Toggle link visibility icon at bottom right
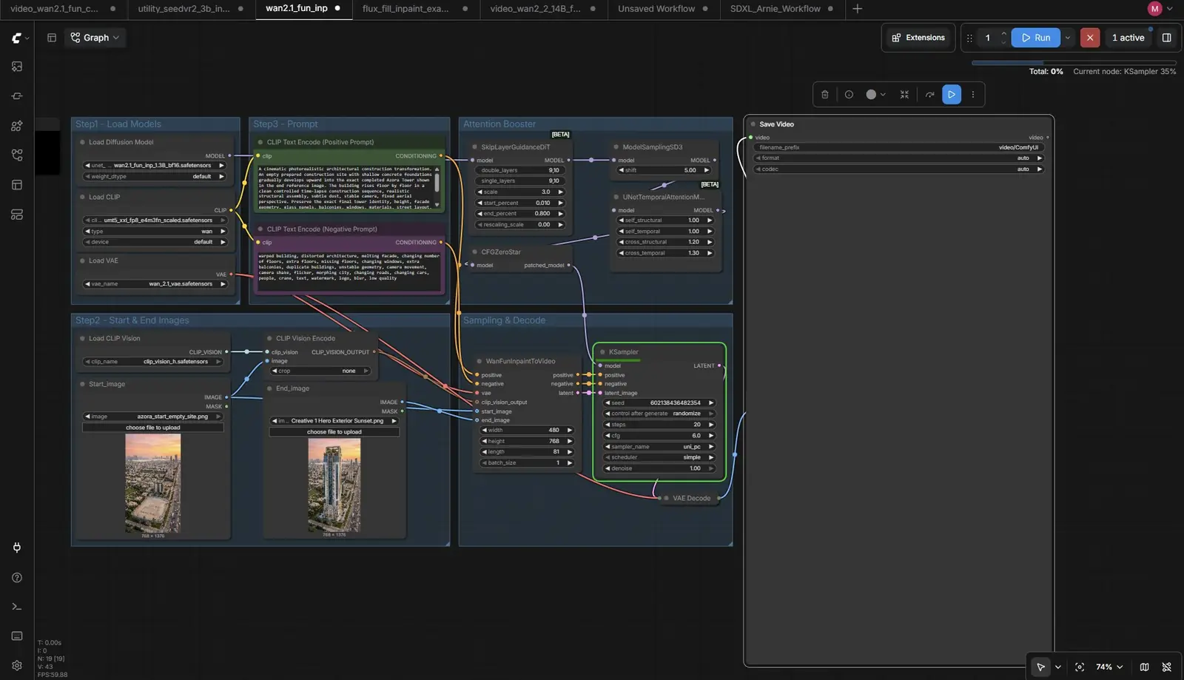This screenshot has height=680, width=1184. (1167, 667)
